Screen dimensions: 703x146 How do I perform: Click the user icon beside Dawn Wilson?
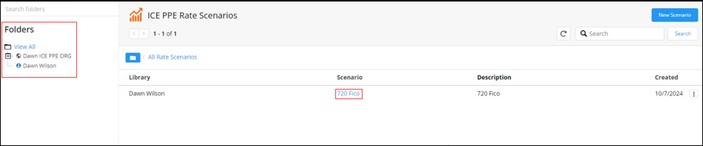[x=18, y=66]
